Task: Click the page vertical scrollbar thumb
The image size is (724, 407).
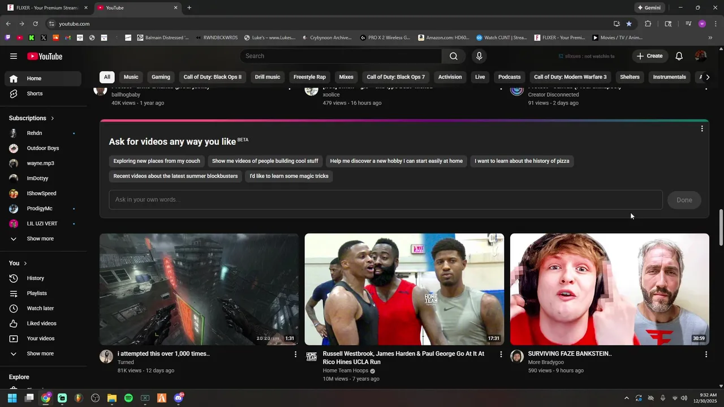Action: 721,227
